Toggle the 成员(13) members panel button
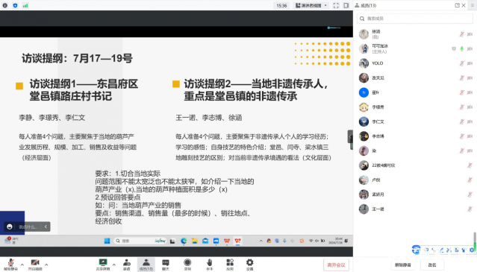 click(146, 265)
